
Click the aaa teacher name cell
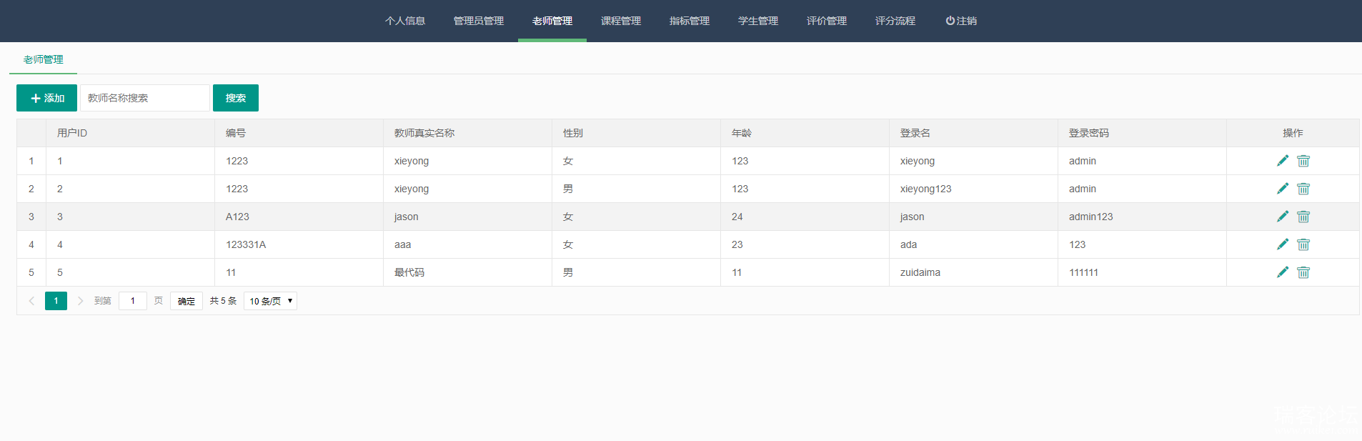click(468, 244)
